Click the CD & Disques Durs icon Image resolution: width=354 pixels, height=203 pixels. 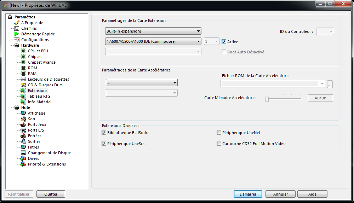23,85
